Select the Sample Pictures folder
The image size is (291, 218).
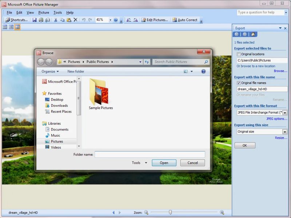coord(101,94)
